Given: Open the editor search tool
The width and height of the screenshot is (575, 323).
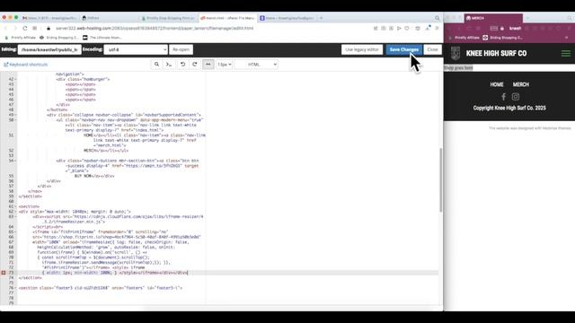Looking at the screenshot, I should (156, 65).
